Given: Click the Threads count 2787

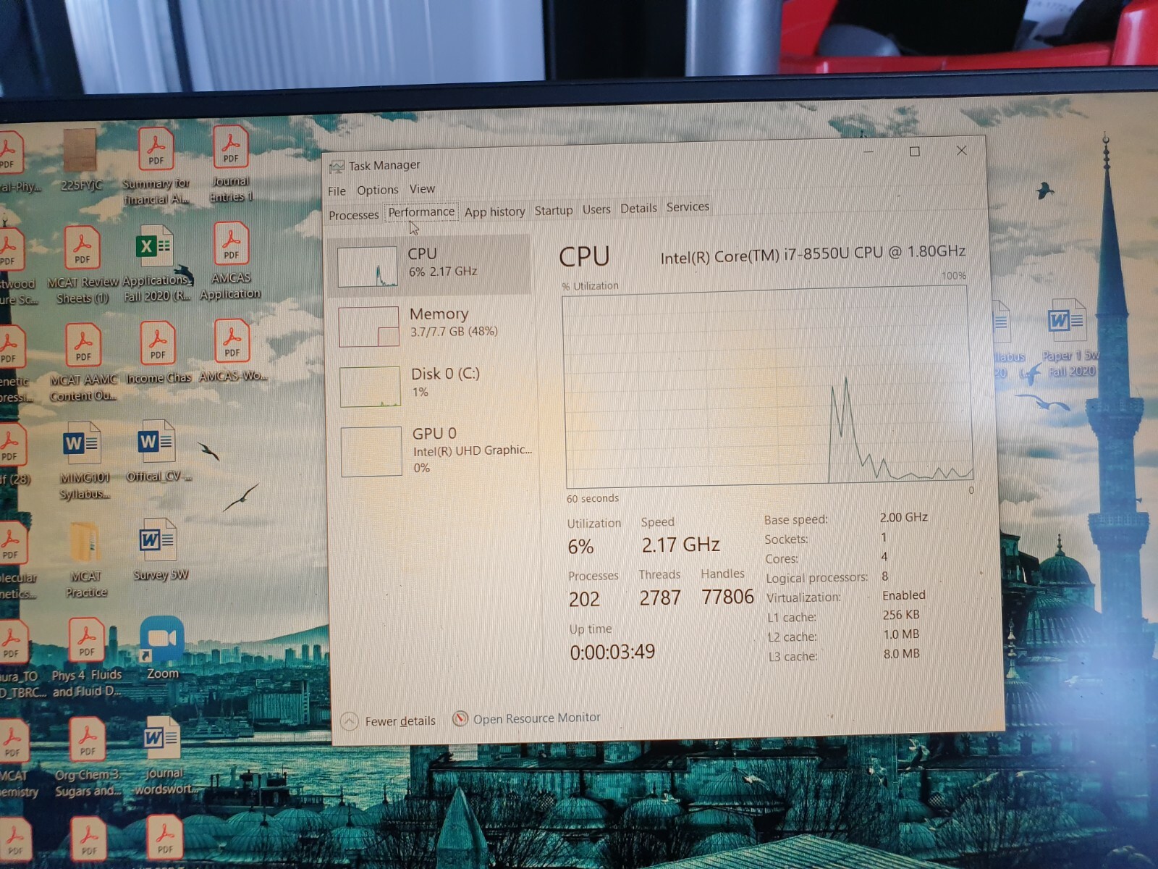Looking at the screenshot, I should point(660,598).
